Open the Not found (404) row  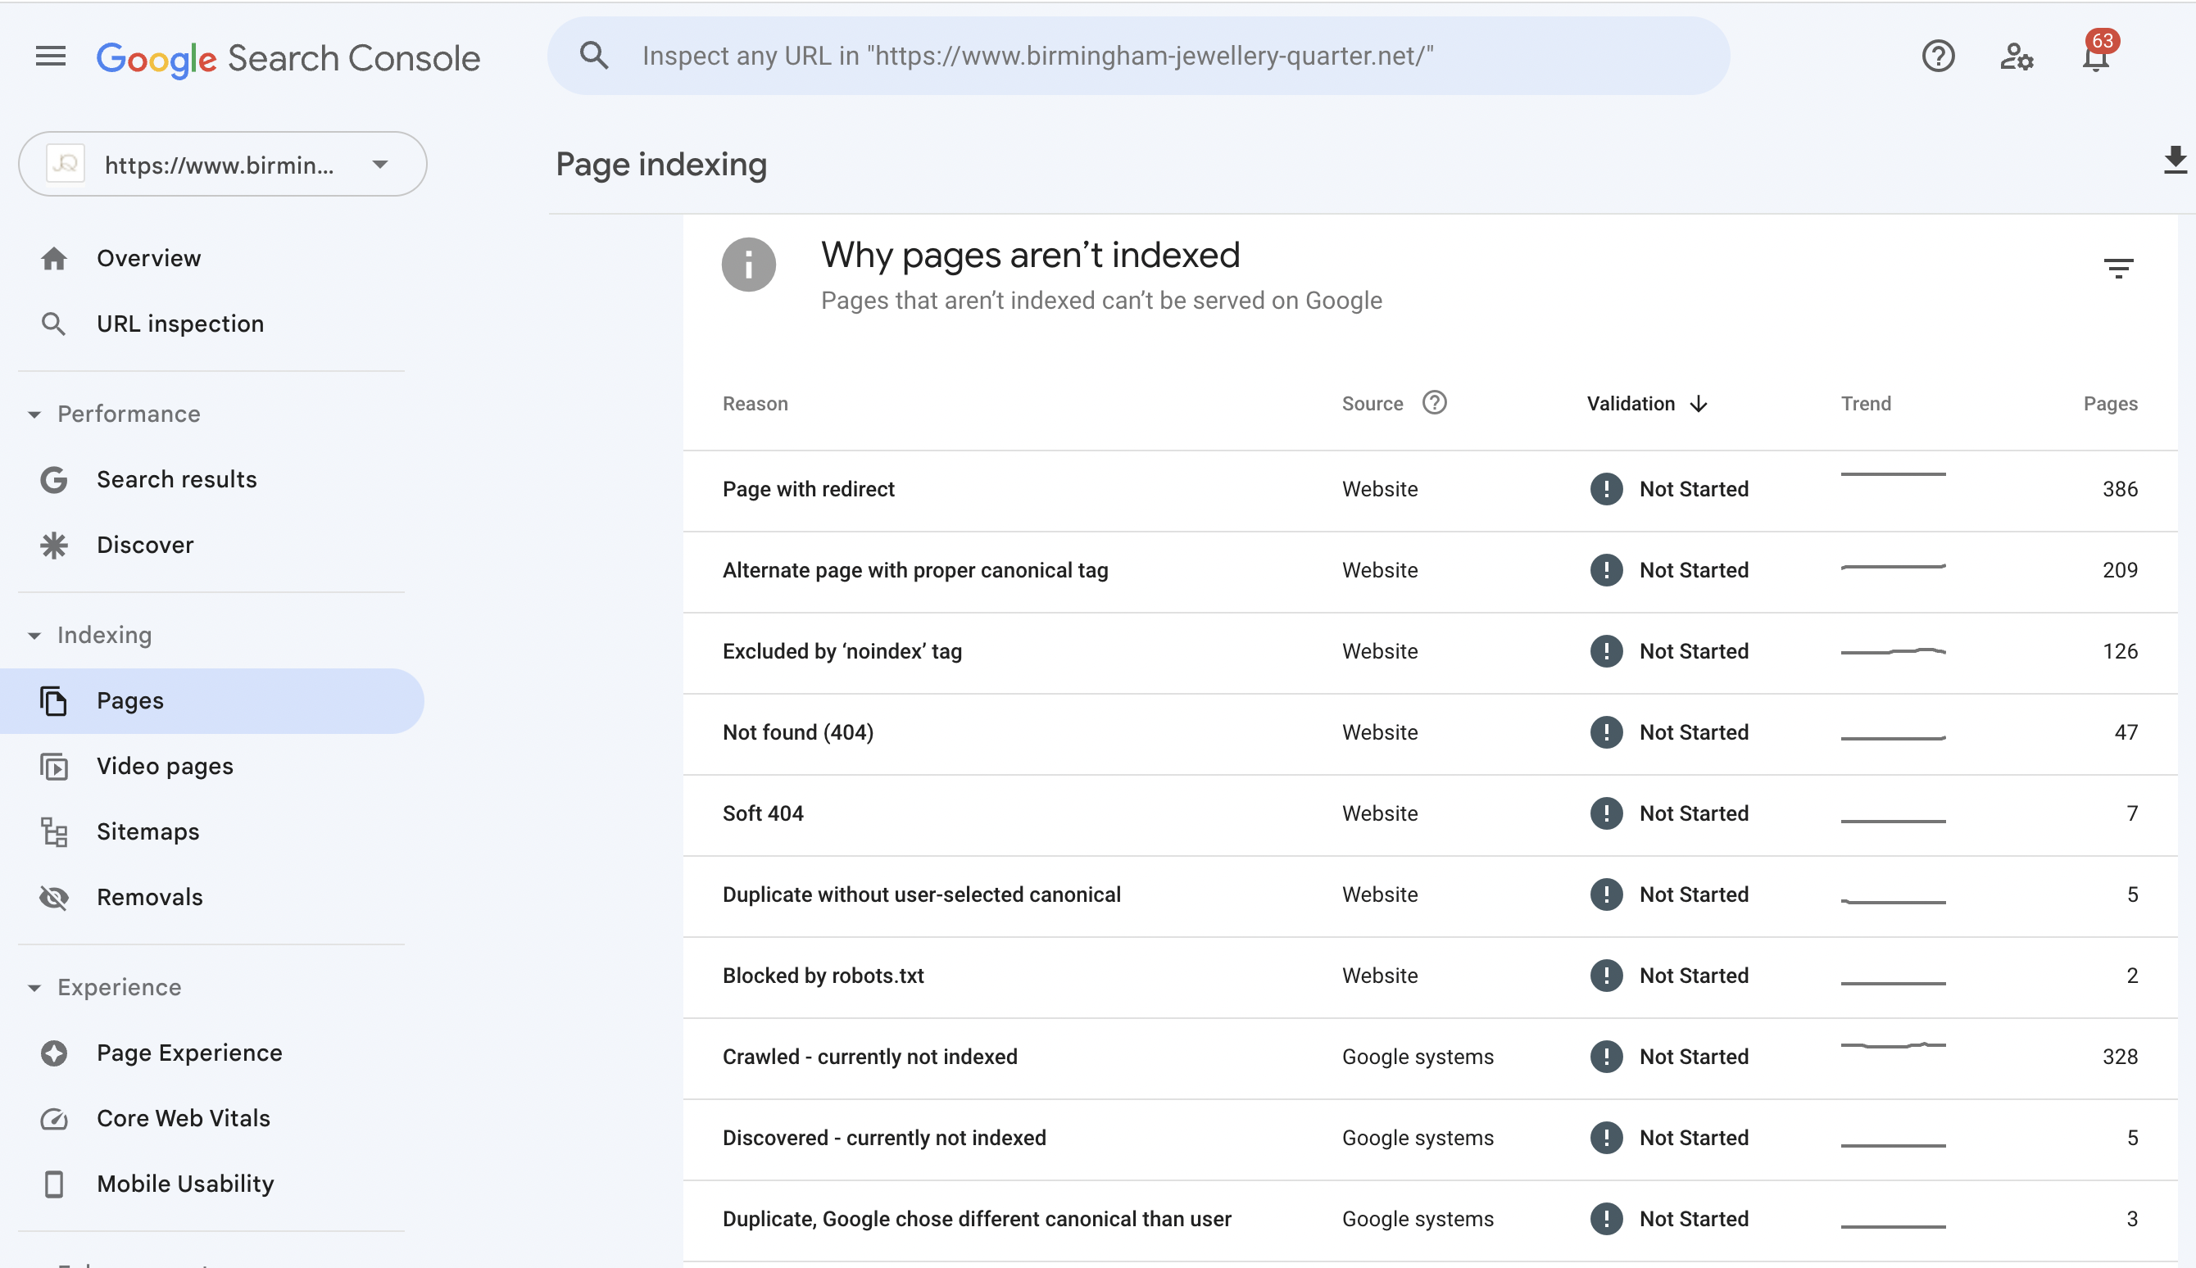[1429, 732]
